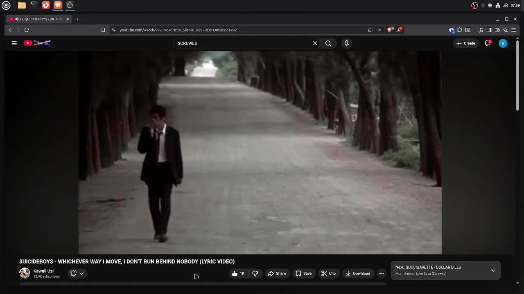This screenshot has height=294, width=524.
Task: Open Brave Leo AI sparkle icon
Action: (x=505, y=30)
